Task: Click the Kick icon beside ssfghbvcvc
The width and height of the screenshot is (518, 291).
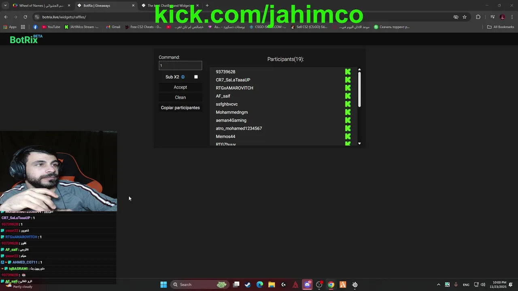Action: pyautogui.click(x=348, y=104)
